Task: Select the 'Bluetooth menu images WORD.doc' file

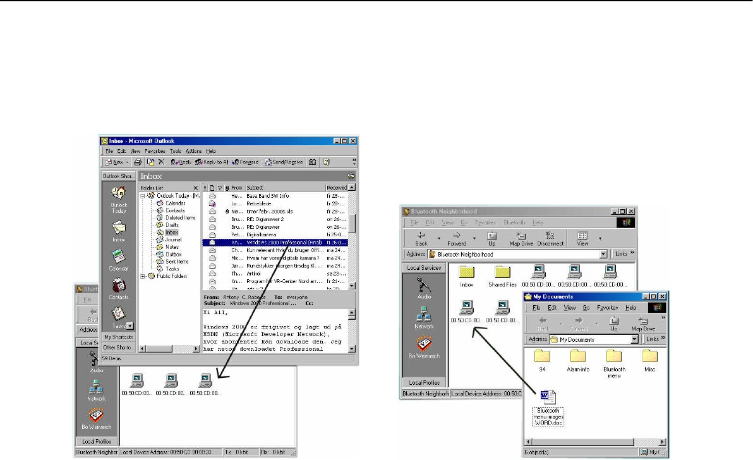Action: [548, 408]
